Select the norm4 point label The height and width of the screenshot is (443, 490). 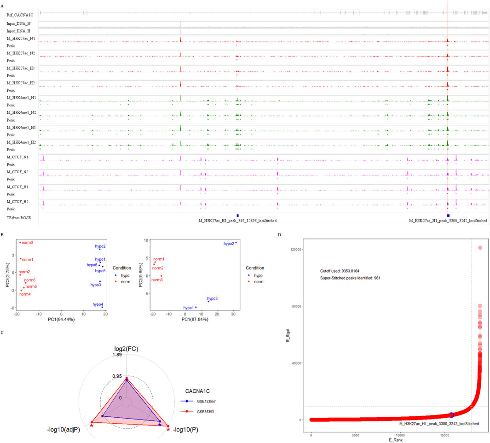(x=25, y=294)
